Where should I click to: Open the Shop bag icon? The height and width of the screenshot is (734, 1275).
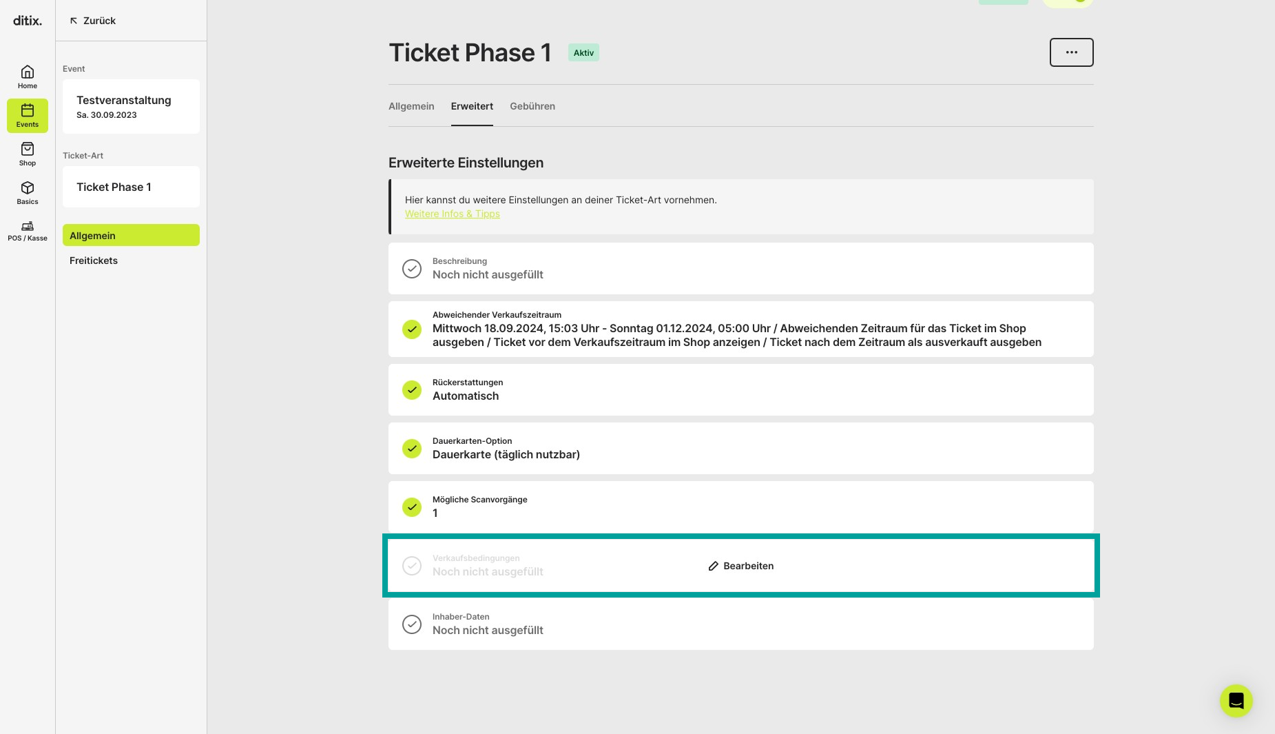coord(28,149)
